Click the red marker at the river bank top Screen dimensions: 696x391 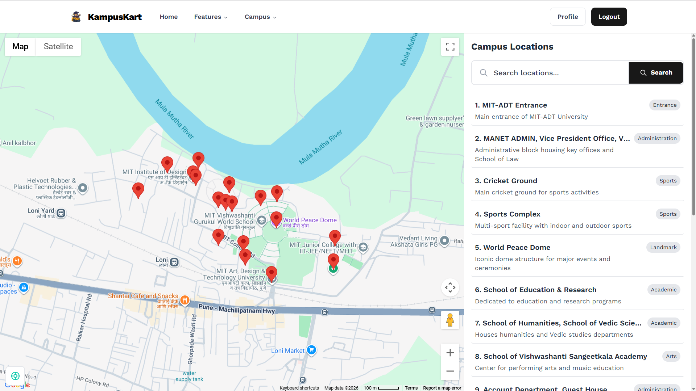198,160
